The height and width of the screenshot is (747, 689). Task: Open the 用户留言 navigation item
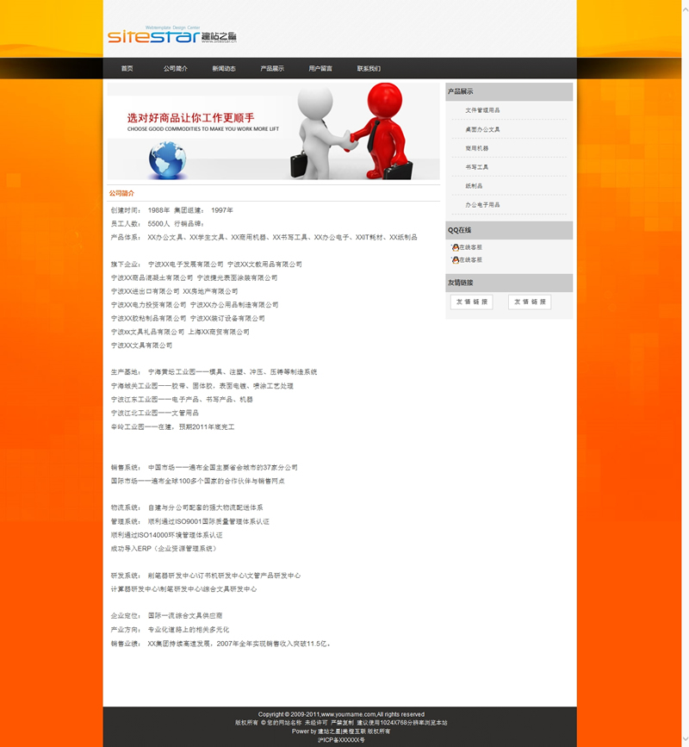click(x=320, y=68)
